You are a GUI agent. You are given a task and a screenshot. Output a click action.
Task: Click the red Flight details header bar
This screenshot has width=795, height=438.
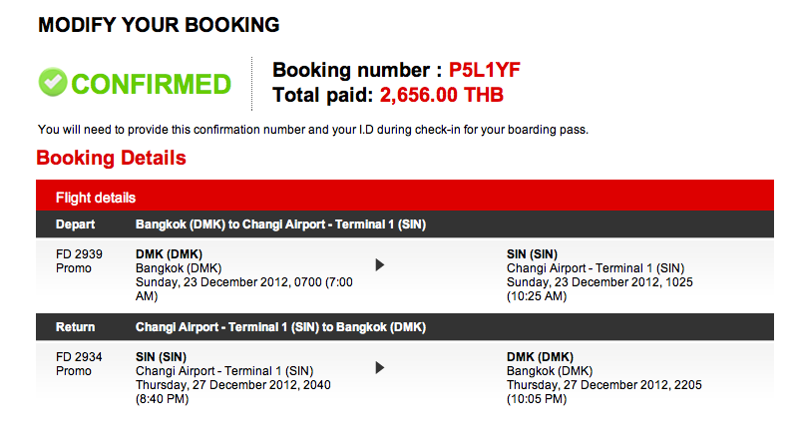point(405,196)
